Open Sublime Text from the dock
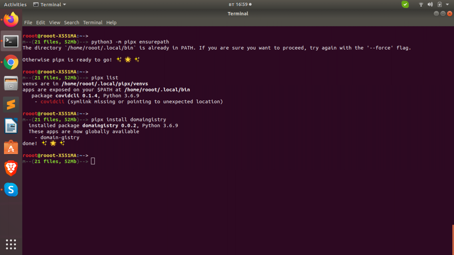The image size is (454, 255). pyautogui.click(x=10, y=105)
